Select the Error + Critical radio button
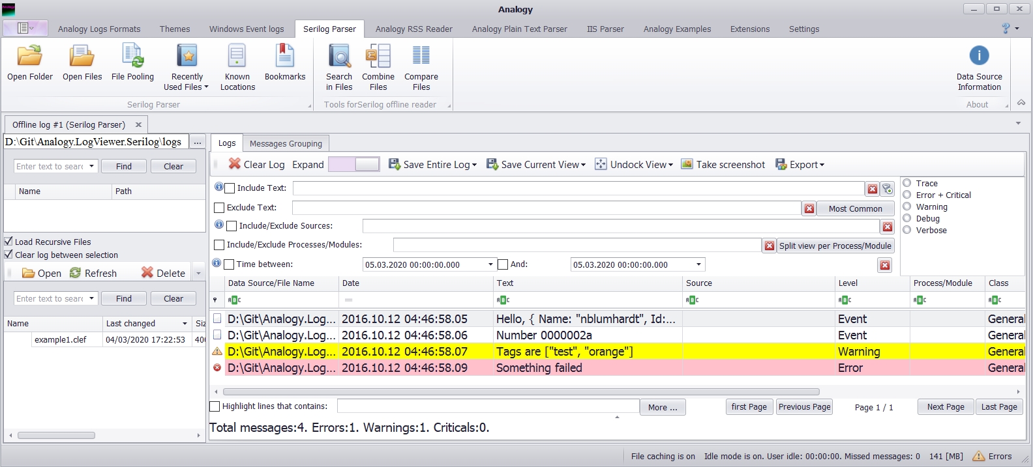The width and height of the screenshot is (1033, 467). pos(906,195)
